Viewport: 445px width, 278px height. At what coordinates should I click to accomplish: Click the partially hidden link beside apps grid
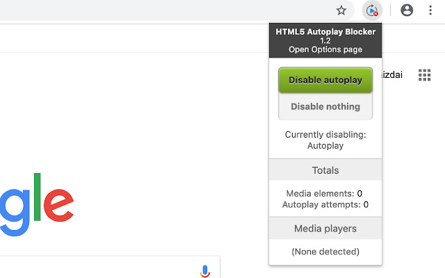pos(395,74)
